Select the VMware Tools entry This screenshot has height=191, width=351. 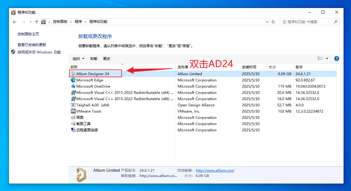[89, 111]
